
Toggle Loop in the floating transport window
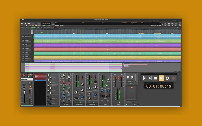(167, 78)
